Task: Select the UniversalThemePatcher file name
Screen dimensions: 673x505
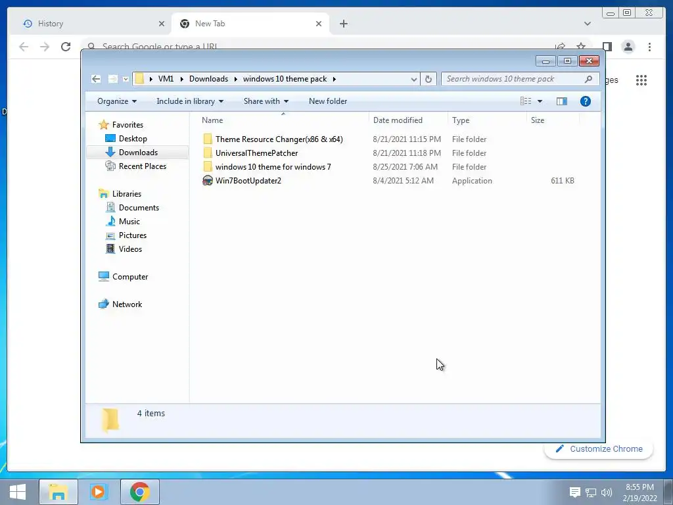Action: click(257, 153)
